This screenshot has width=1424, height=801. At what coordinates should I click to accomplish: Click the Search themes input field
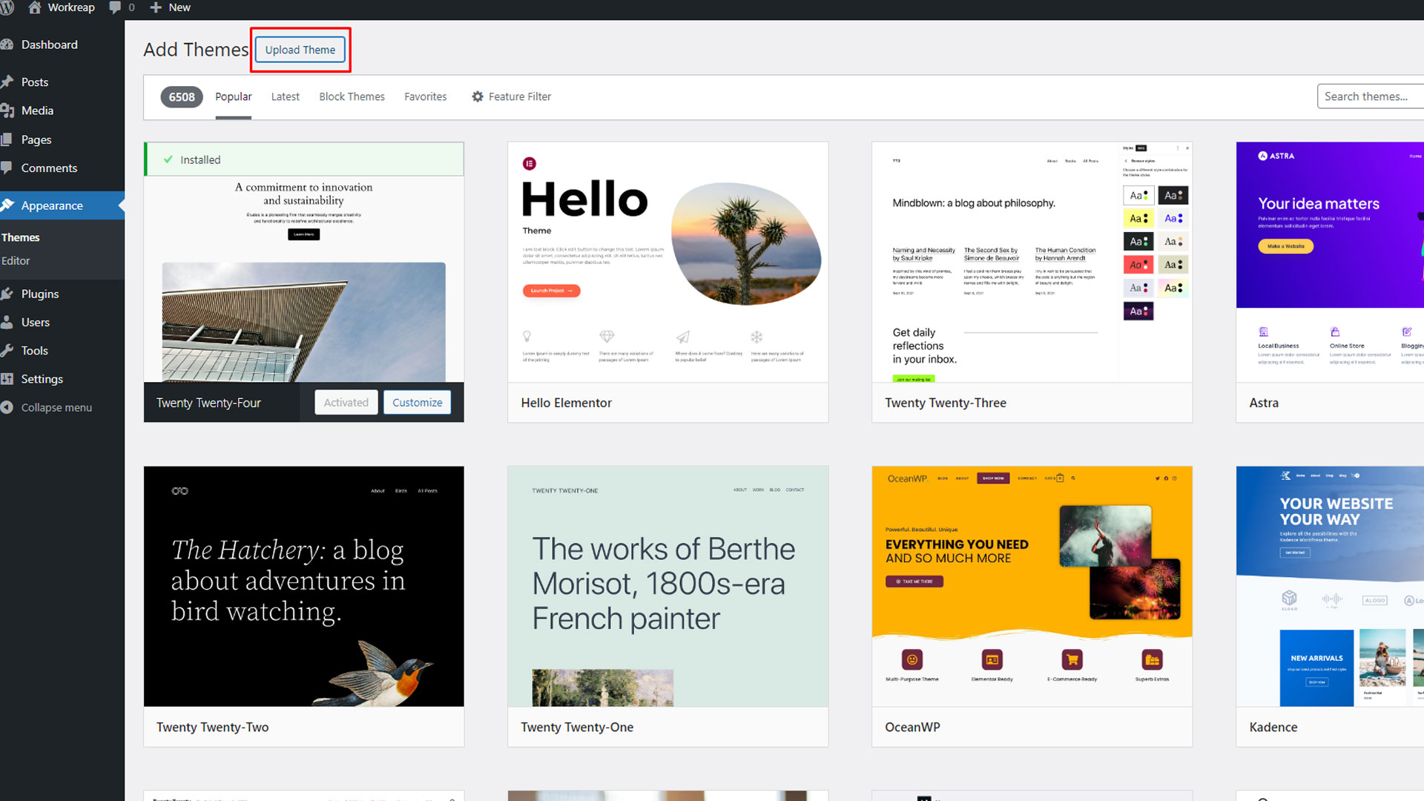1371,96
